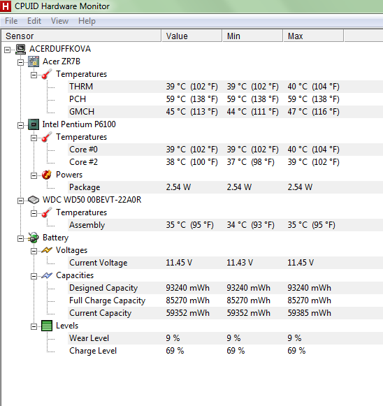Click Core #2 min 37 °C (98 °F)

pyautogui.click(x=250, y=162)
